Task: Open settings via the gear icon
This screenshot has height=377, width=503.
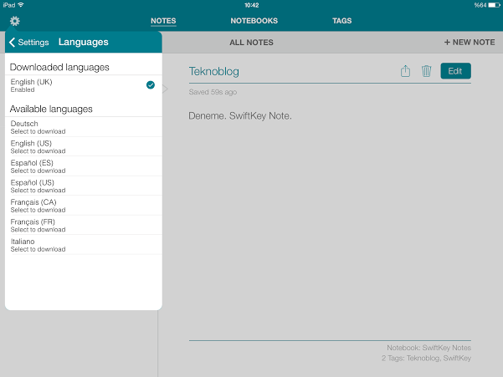Action: 15,21
